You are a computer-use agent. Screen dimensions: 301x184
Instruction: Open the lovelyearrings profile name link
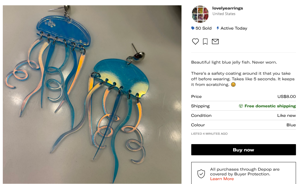[228, 8]
